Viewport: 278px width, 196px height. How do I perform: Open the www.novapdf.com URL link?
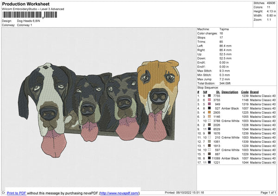click(x=118, y=193)
